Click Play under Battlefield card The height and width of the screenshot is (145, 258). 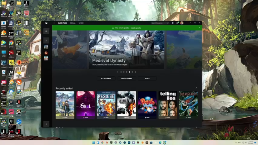coord(127,118)
